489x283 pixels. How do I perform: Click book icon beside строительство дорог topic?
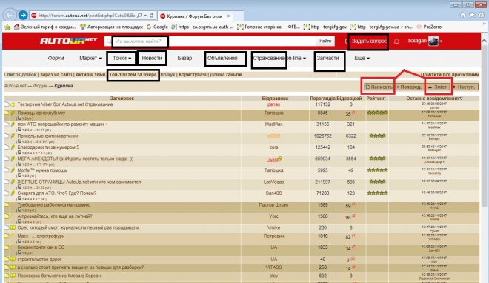13,259
